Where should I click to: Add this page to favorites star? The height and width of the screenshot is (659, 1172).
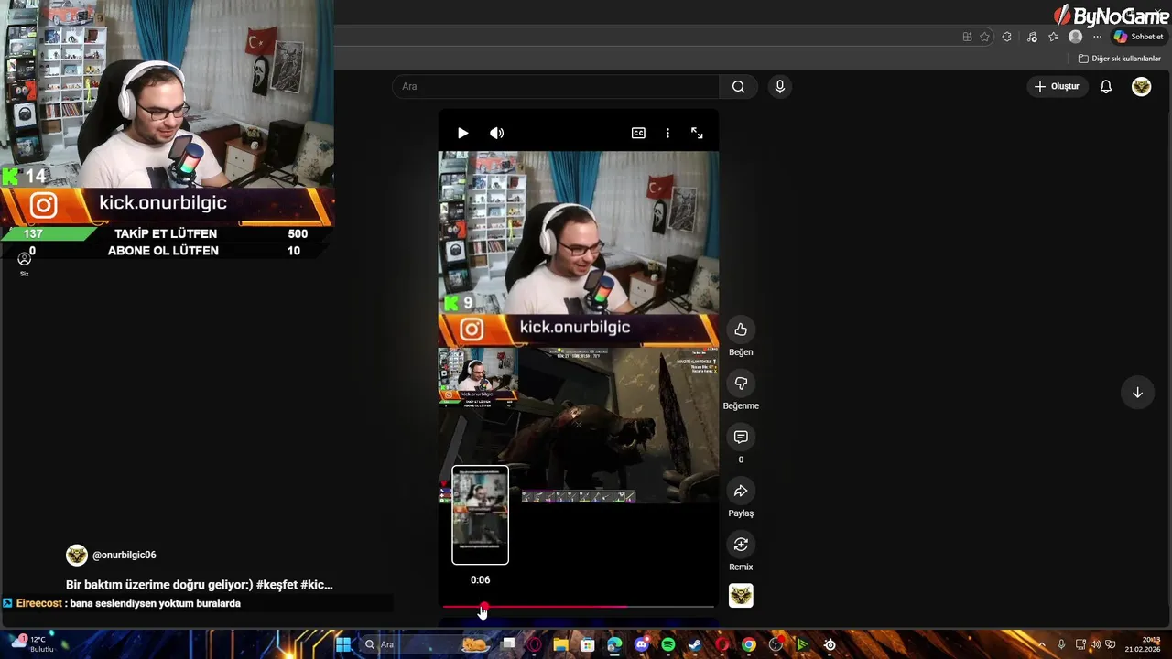click(985, 37)
